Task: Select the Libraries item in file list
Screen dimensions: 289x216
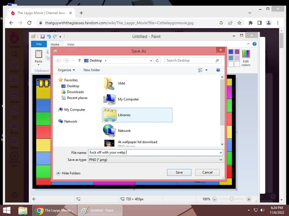Action: 137,115
